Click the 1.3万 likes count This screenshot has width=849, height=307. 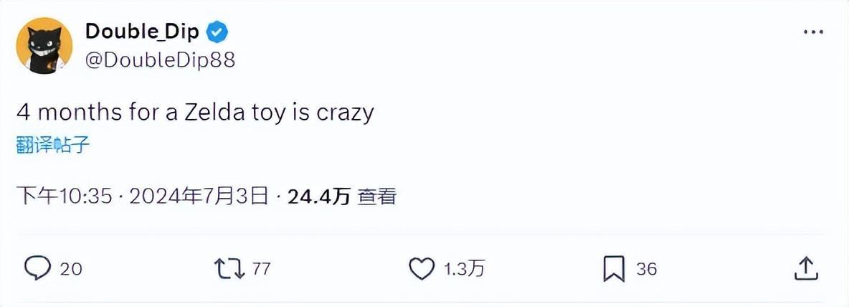coord(464,269)
